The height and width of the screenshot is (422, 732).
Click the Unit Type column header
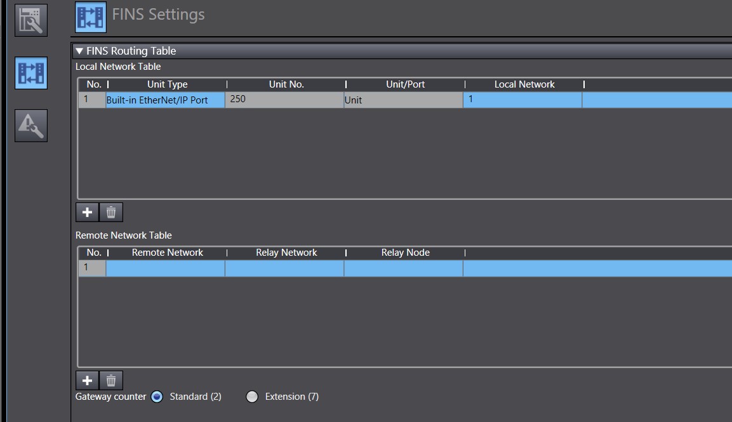coord(167,84)
